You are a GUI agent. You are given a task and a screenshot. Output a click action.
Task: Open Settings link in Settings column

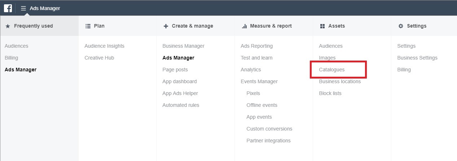[x=407, y=46]
